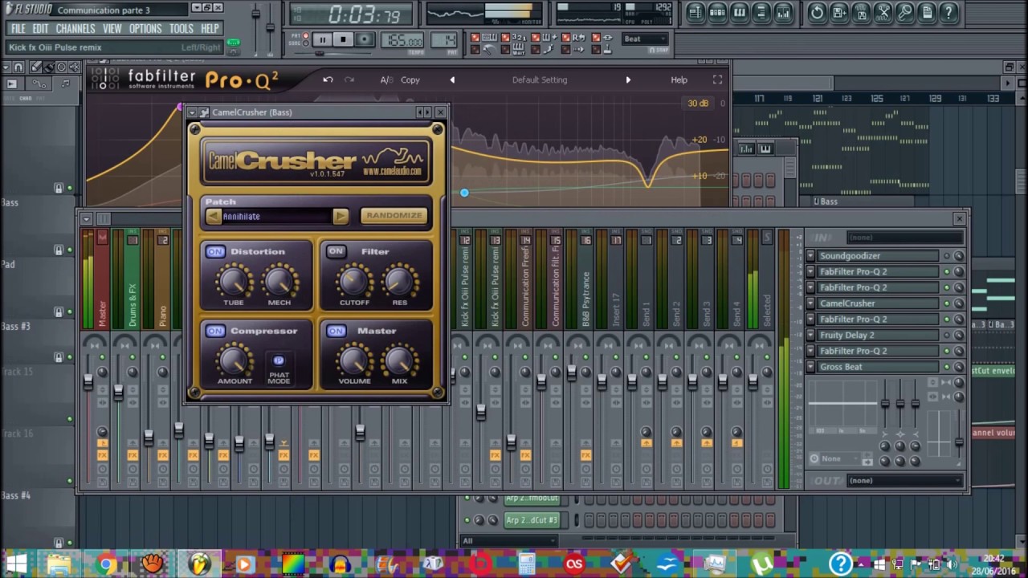Toggle full screen icon in FabFilter Pro-Q 2
The width and height of the screenshot is (1028, 578).
pyautogui.click(x=717, y=79)
